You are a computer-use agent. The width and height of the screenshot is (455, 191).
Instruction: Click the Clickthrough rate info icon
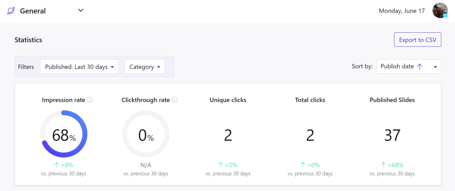pyautogui.click(x=175, y=100)
